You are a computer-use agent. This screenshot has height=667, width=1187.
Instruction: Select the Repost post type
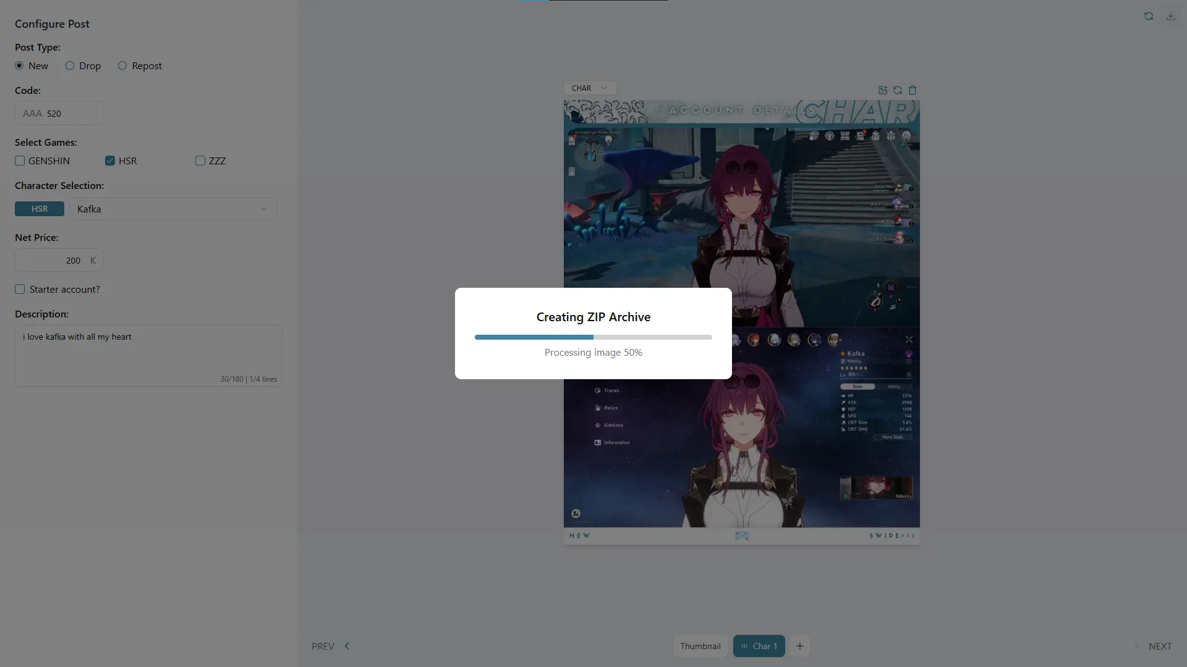click(x=122, y=65)
